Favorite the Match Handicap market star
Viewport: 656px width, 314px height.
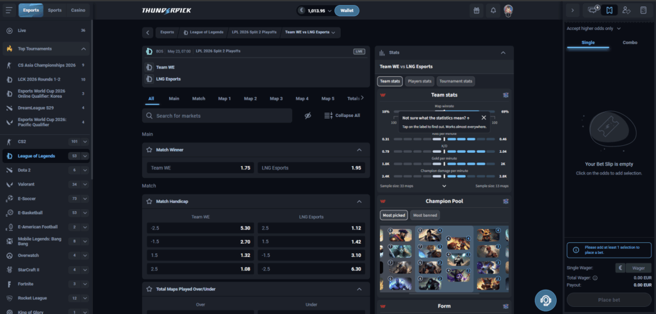pyautogui.click(x=149, y=201)
